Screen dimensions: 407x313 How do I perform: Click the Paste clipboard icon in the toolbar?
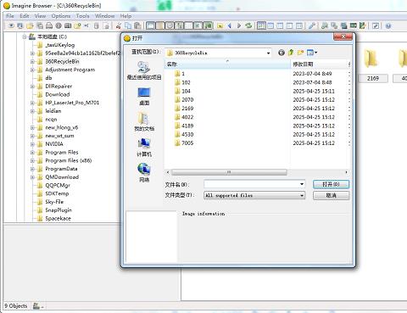point(137,26)
